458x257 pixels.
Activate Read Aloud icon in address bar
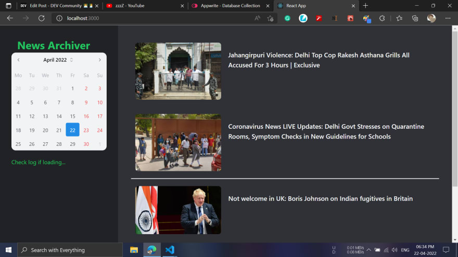(x=257, y=18)
